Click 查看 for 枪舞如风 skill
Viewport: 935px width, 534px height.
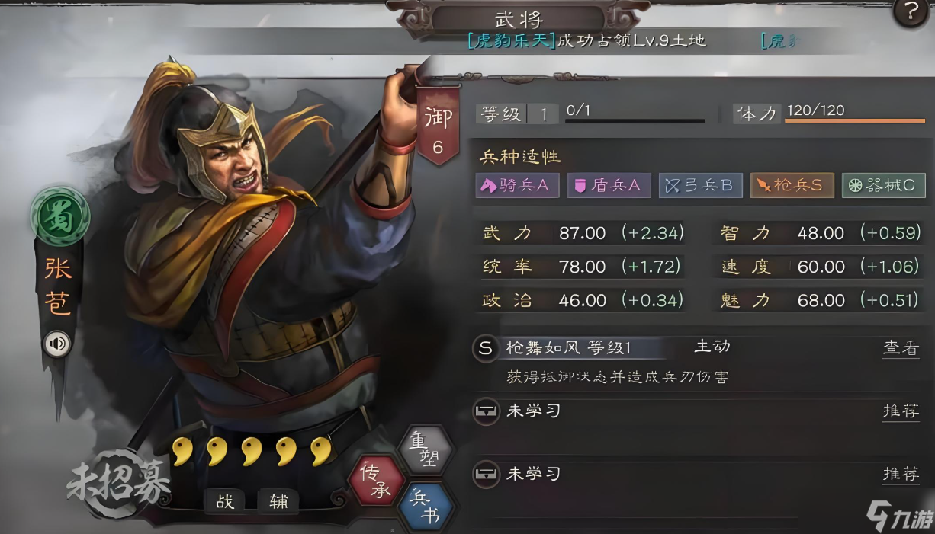tap(901, 348)
